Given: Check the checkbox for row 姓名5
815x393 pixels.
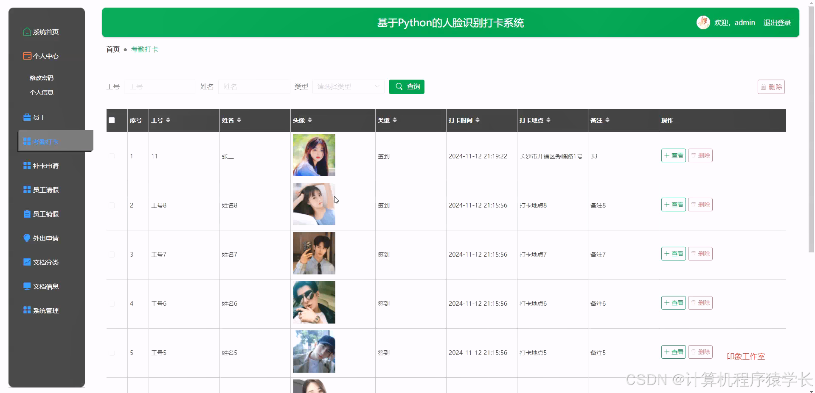Looking at the screenshot, I should pos(112,353).
